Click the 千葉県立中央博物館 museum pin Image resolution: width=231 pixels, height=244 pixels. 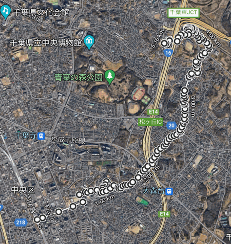point(89,42)
